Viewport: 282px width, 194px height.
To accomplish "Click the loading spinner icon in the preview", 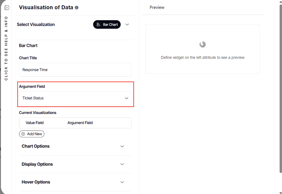I will click(202, 44).
